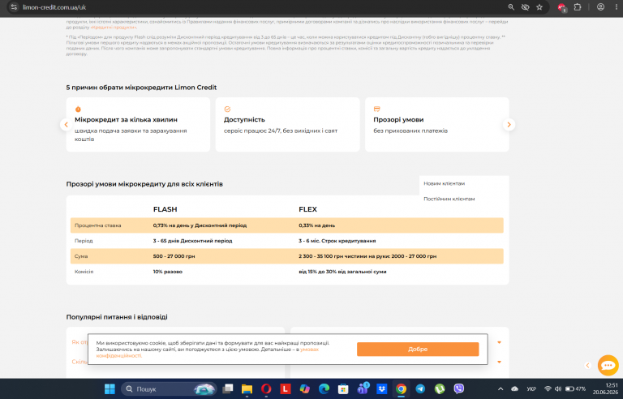This screenshot has height=399, width=623.
Task: Open the Extensions puzzle piece menu
Action: click(x=578, y=7)
